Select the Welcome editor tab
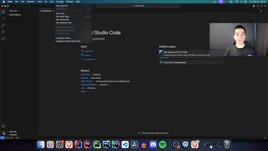 point(47,11)
